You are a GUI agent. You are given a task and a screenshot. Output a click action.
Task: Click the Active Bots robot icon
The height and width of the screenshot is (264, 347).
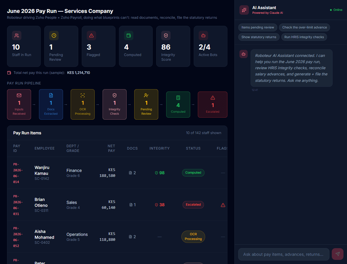pyautogui.click(x=203, y=35)
